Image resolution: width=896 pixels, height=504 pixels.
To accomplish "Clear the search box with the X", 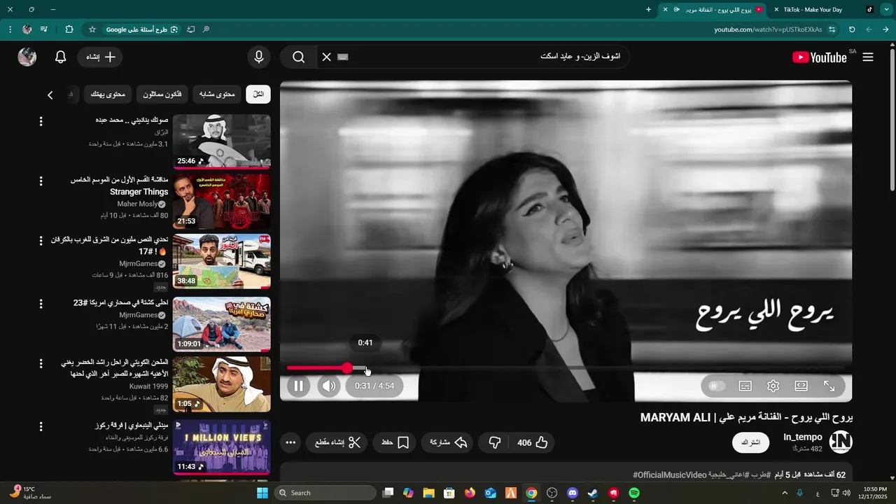I will coord(326,57).
